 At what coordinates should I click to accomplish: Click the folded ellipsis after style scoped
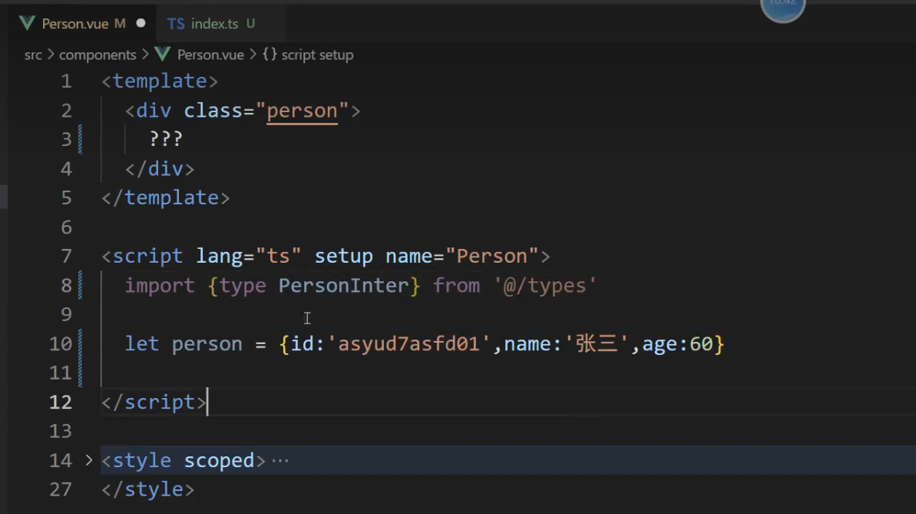tap(280, 461)
